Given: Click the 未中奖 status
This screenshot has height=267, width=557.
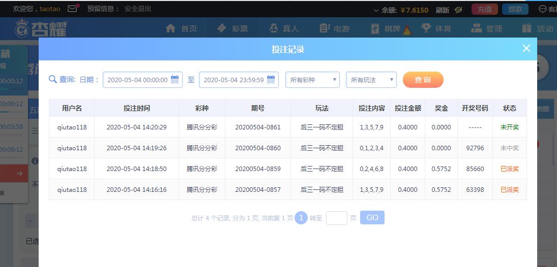Looking at the screenshot, I should pos(510,148).
